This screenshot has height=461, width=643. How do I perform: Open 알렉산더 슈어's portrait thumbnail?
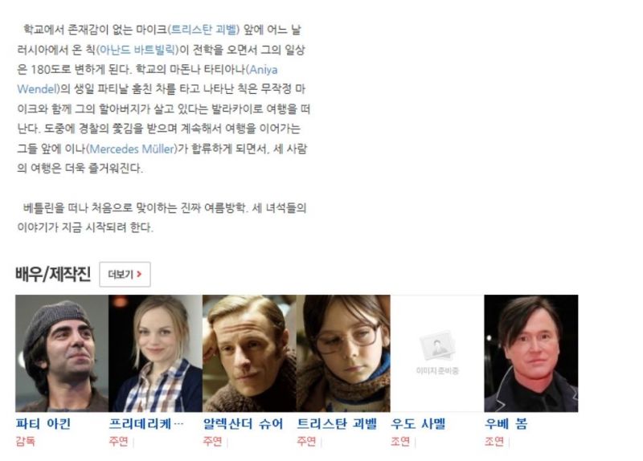[249, 353]
